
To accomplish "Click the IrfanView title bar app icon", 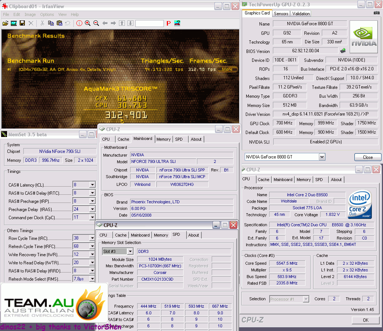I will point(5,6).
